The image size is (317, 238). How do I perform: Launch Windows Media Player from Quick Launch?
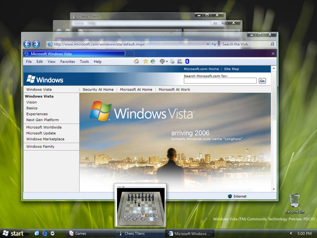(52, 233)
